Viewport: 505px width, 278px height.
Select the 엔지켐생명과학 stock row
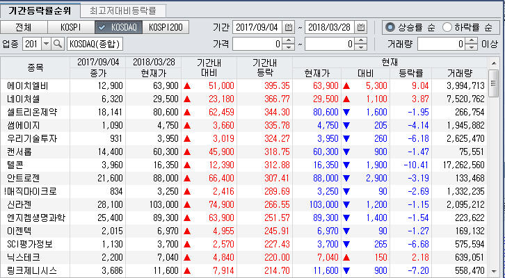pyautogui.click(x=244, y=218)
